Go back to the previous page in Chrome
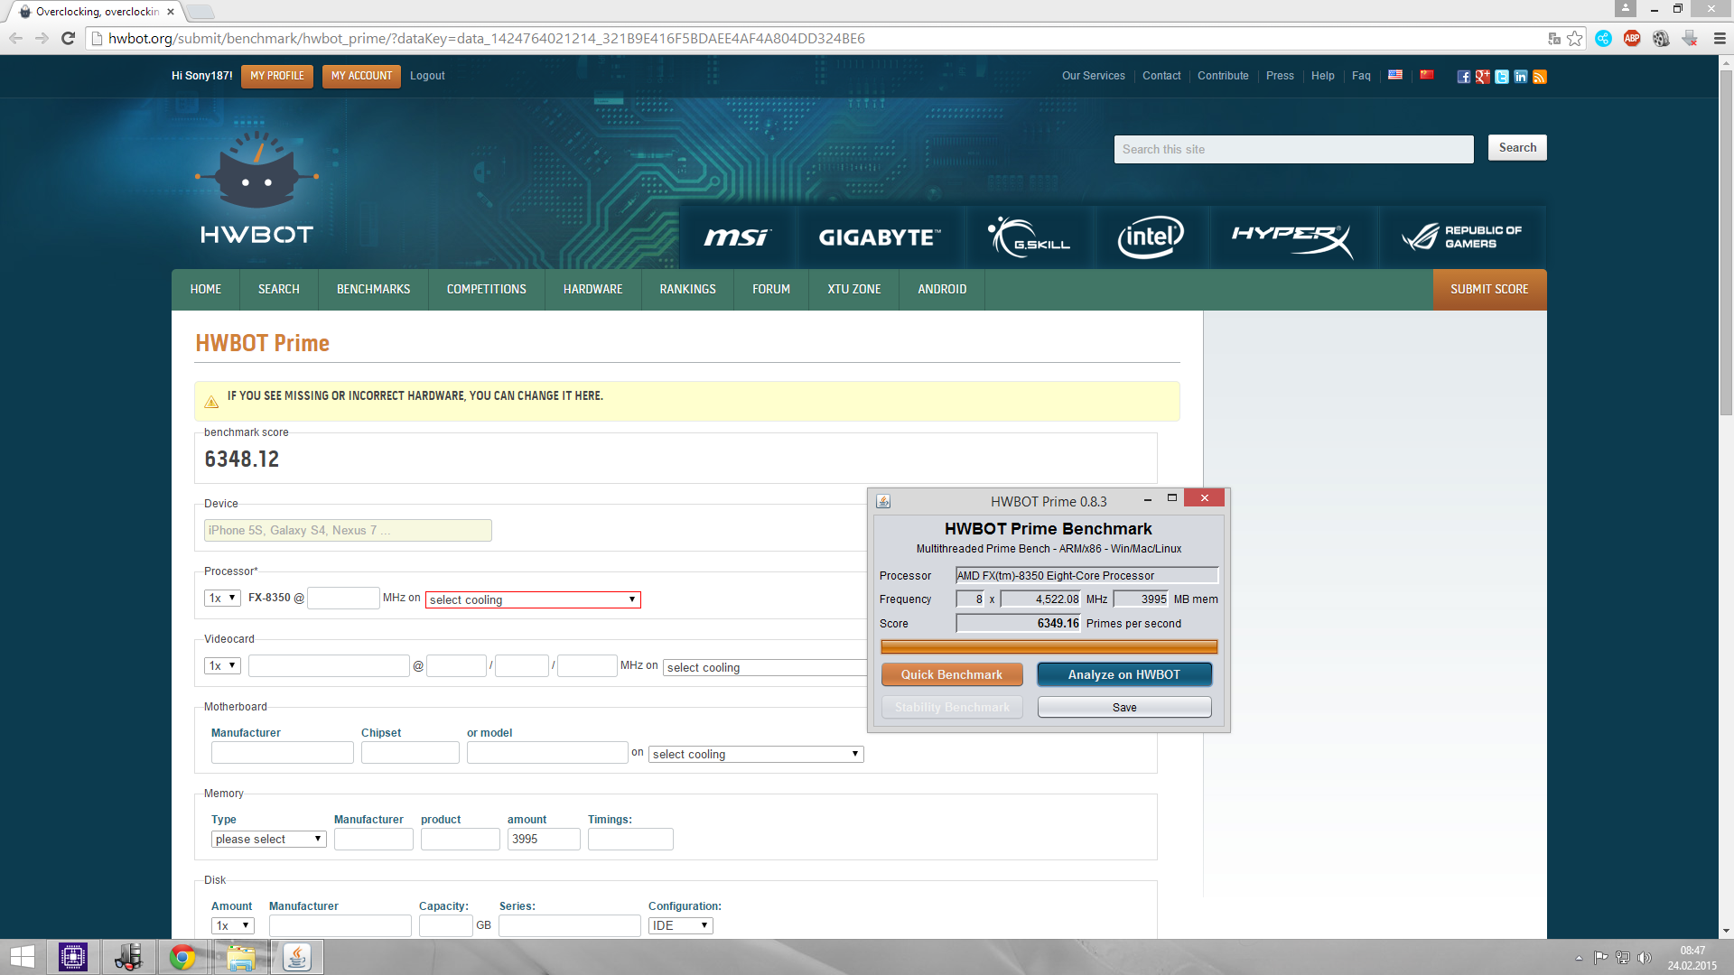1734x975 pixels. pyautogui.click(x=15, y=38)
